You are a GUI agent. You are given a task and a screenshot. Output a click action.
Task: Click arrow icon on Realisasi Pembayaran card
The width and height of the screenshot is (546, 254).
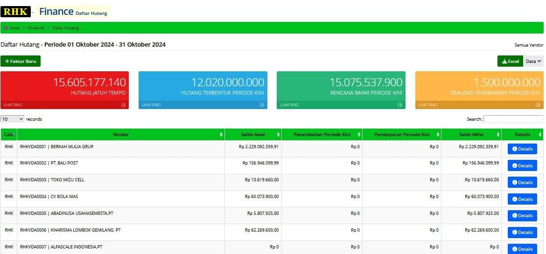(538, 105)
